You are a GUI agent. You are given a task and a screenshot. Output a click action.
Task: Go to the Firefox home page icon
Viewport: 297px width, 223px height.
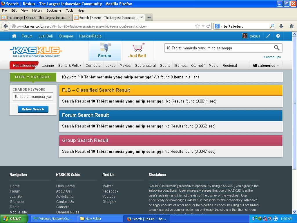point(292,26)
